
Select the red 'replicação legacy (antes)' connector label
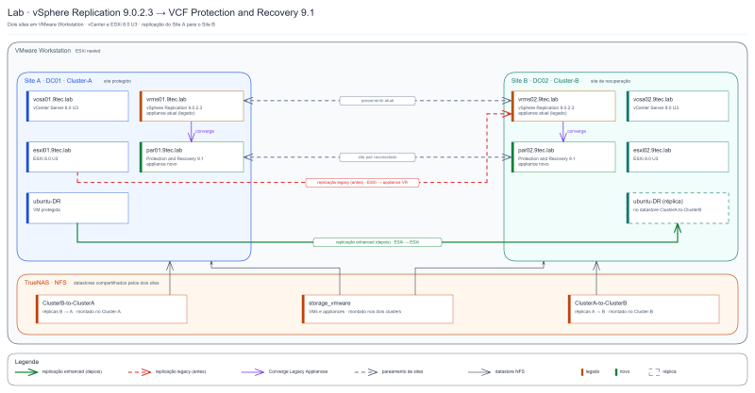click(x=362, y=182)
